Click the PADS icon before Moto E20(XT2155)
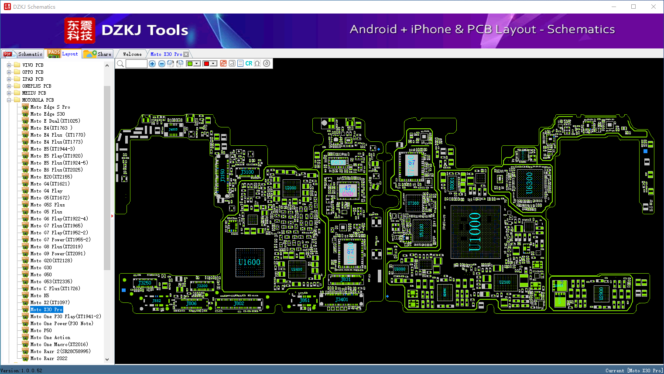This screenshot has height=374, width=664. (25, 177)
